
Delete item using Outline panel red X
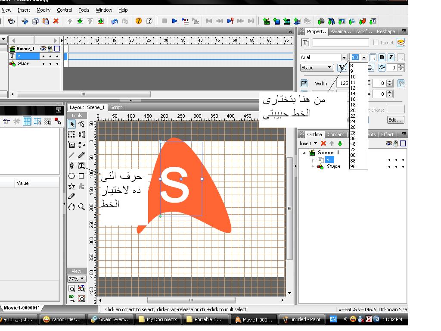point(323,144)
